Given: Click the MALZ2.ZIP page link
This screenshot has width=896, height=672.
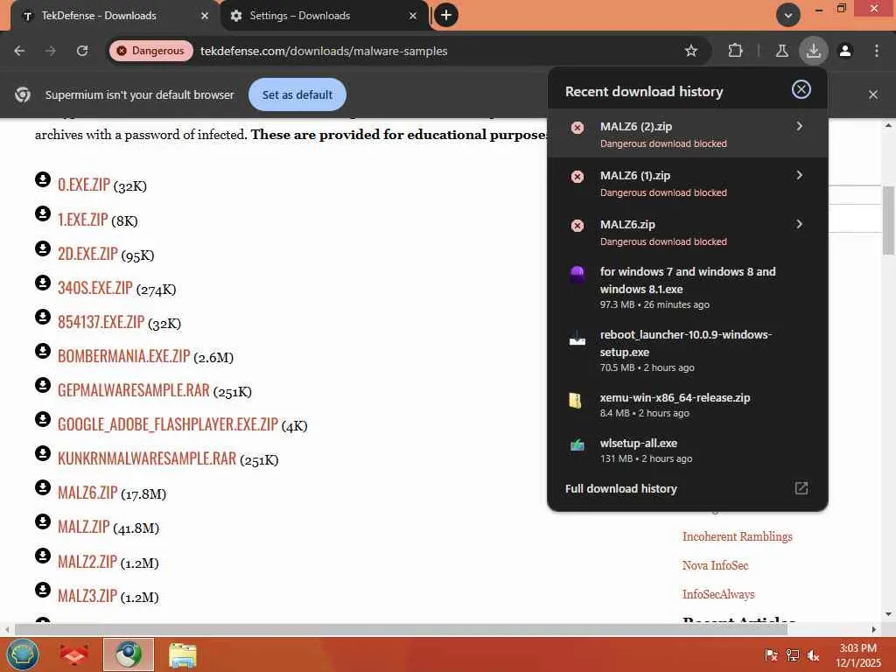Looking at the screenshot, I should click(x=87, y=562).
